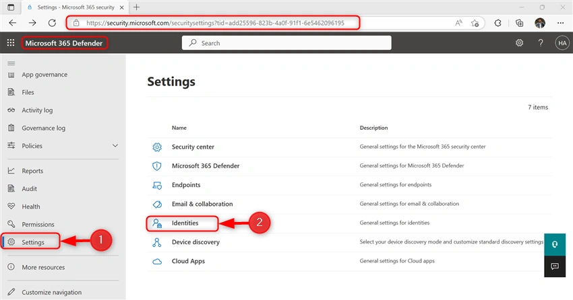
Task: Click browser back arrow
Action: point(13,23)
